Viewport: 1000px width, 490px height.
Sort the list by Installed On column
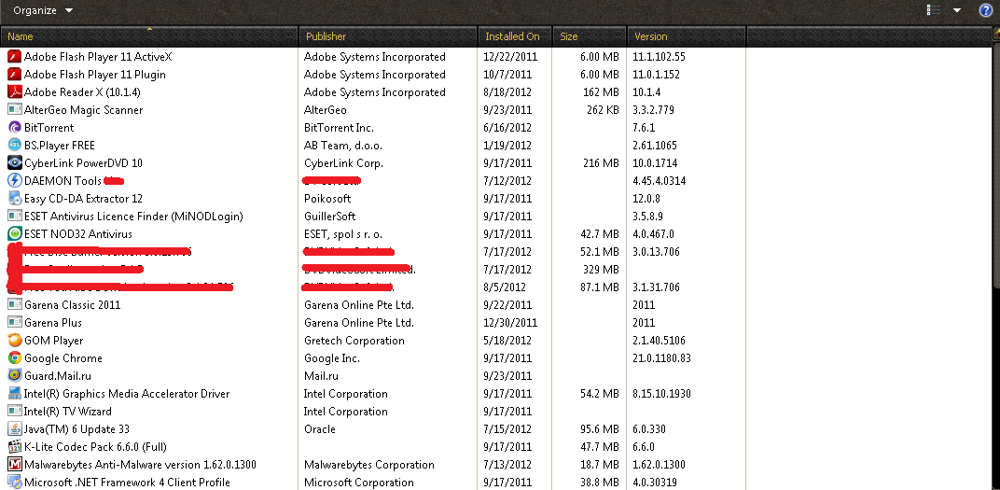pyautogui.click(x=515, y=36)
